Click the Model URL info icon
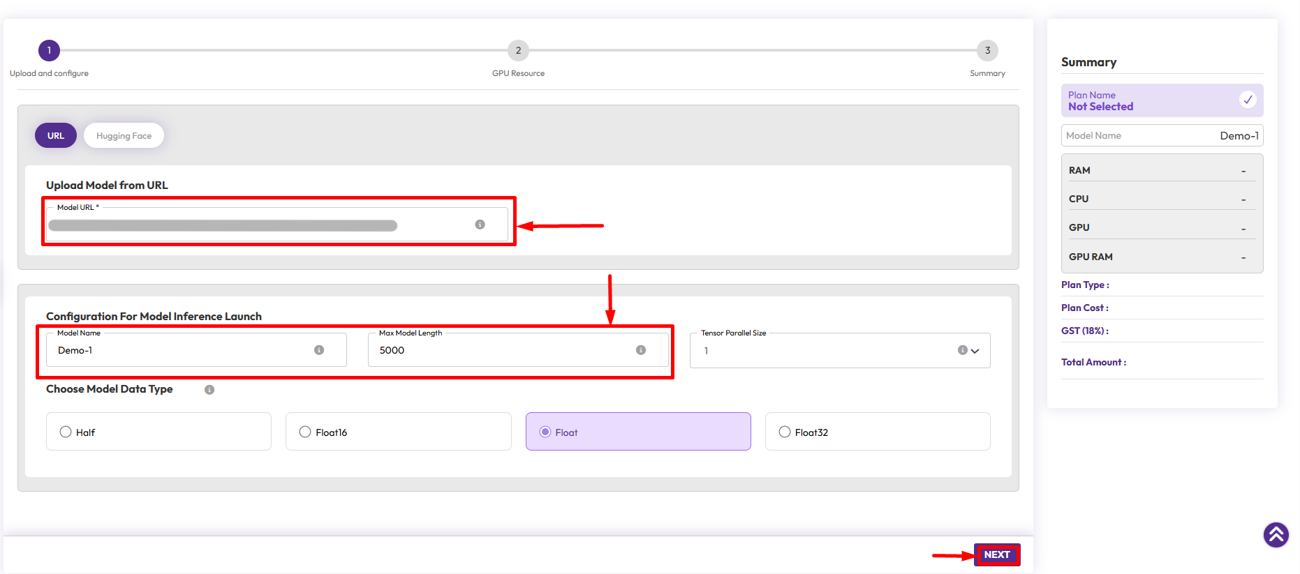Screen dimensions: 1300x574 tap(480, 225)
